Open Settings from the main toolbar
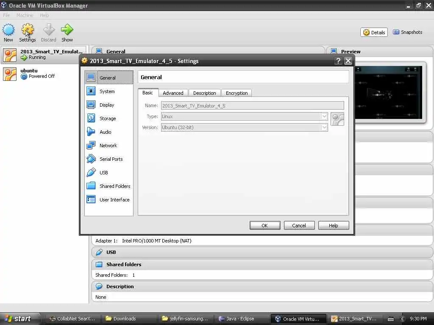 (x=28, y=33)
